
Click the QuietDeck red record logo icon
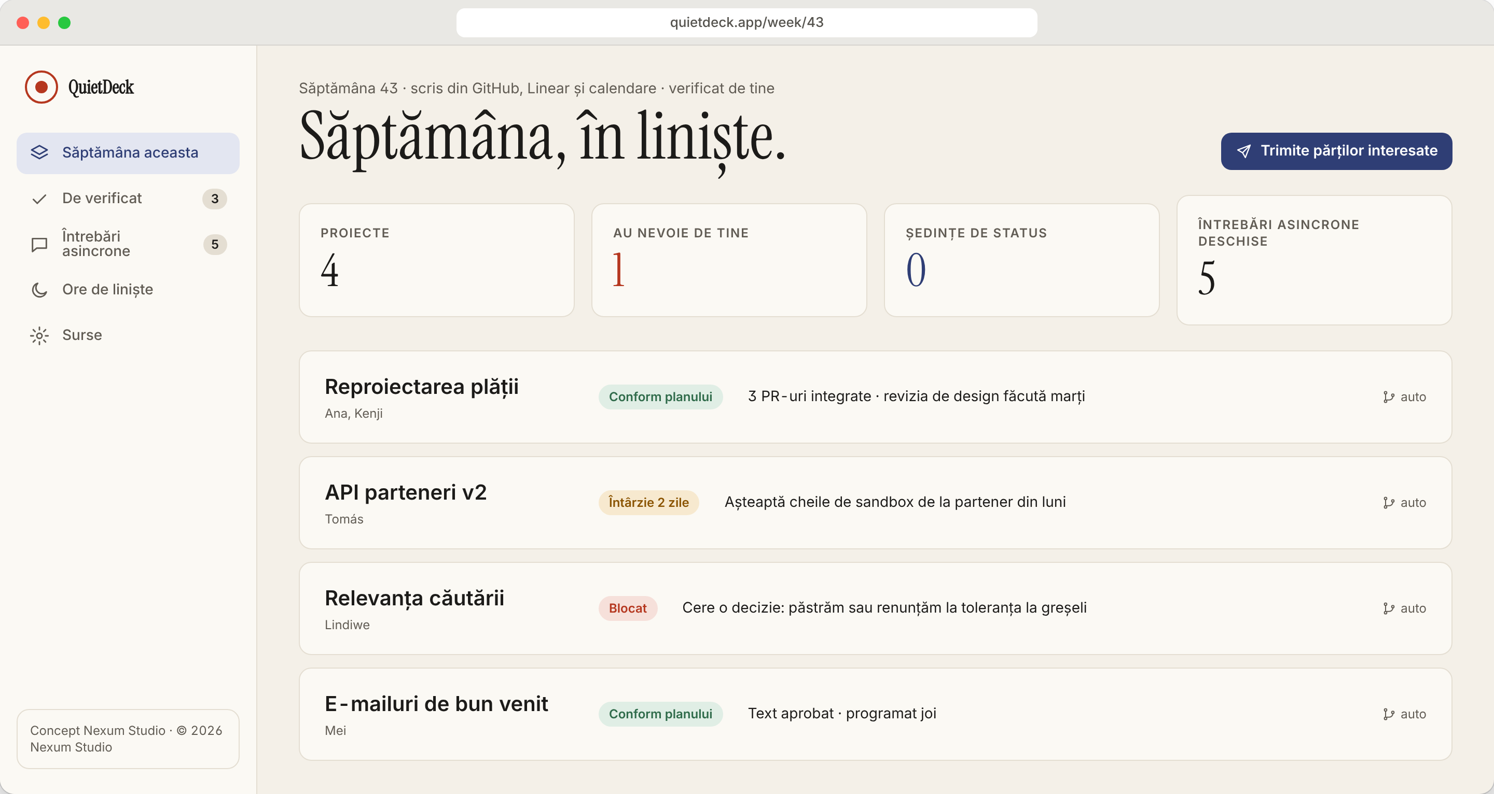(x=41, y=87)
